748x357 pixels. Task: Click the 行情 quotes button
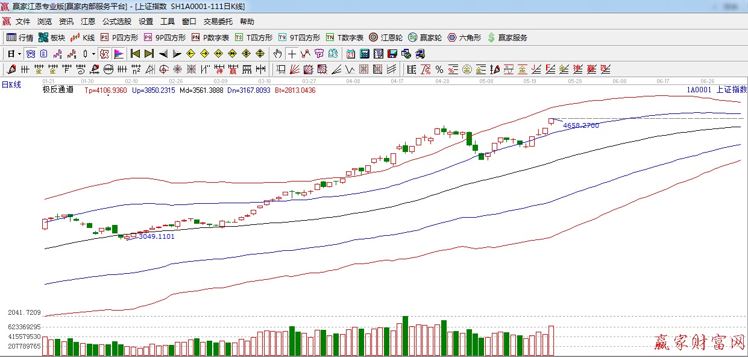point(20,37)
